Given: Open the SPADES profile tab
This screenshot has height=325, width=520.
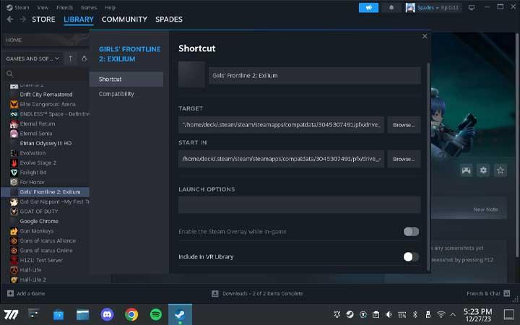Looking at the screenshot, I should point(169,19).
